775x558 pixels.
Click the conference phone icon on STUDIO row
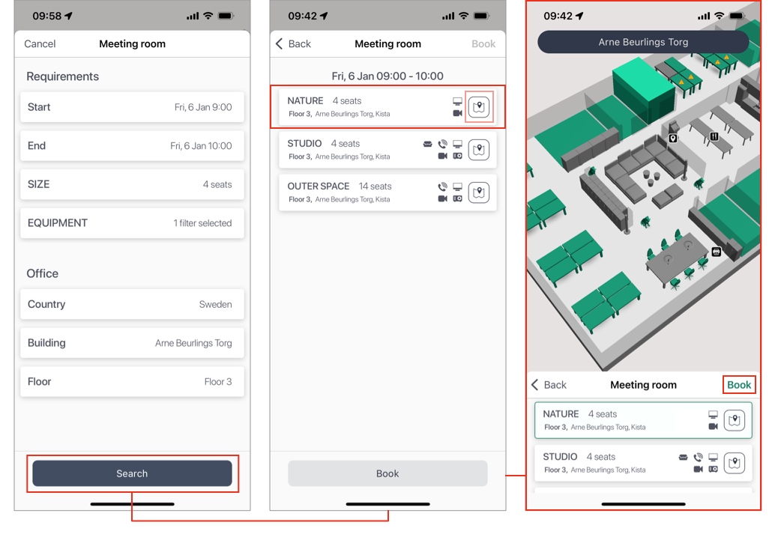point(442,144)
